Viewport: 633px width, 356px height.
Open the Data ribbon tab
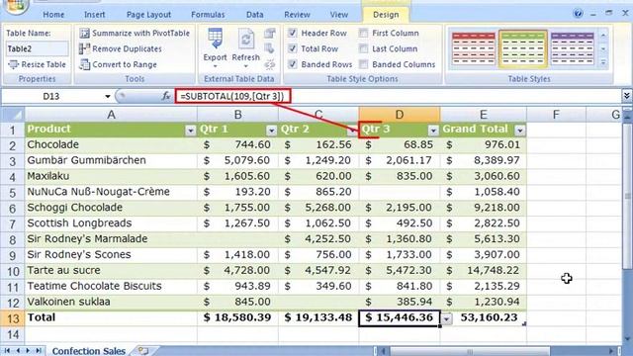pos(255,15)
